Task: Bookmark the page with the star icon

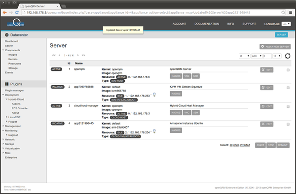Action: coord(283,12)
